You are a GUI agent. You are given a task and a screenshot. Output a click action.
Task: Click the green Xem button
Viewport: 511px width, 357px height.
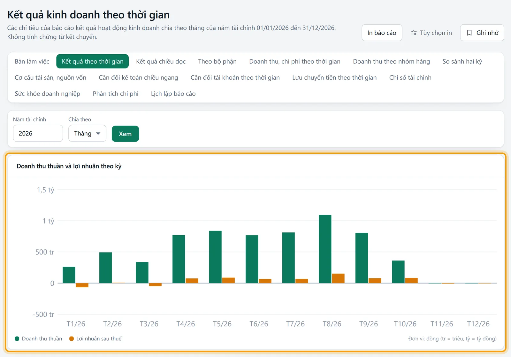125,134
